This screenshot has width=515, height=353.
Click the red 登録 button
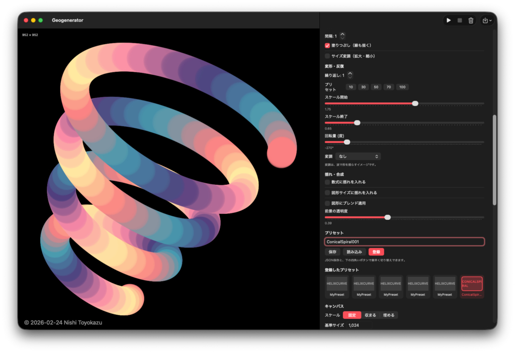coord(376,252)
